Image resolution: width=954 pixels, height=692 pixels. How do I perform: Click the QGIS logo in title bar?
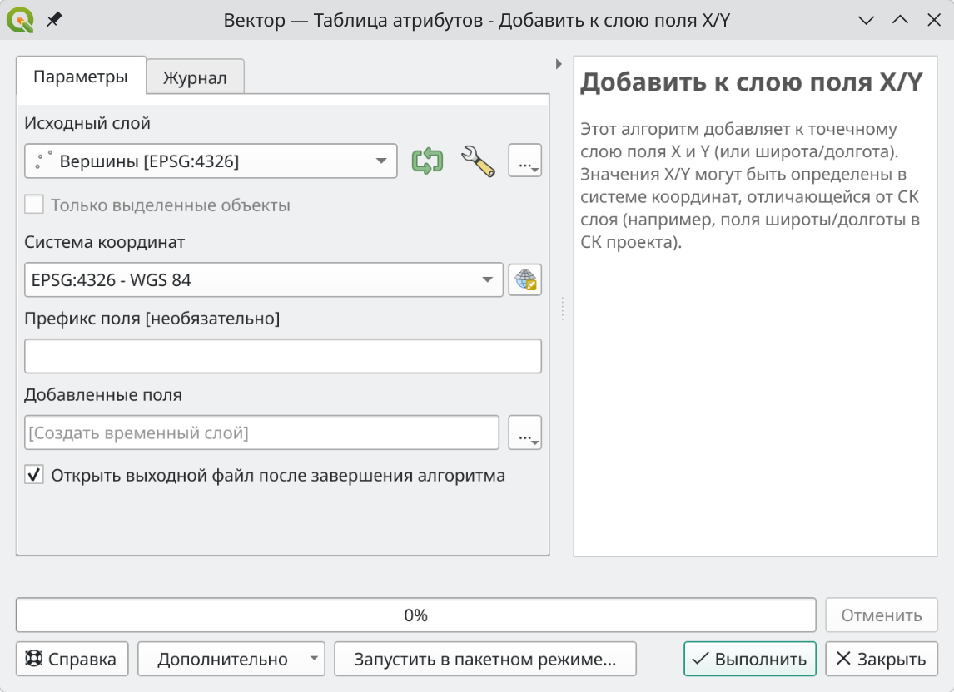(20, 20)
